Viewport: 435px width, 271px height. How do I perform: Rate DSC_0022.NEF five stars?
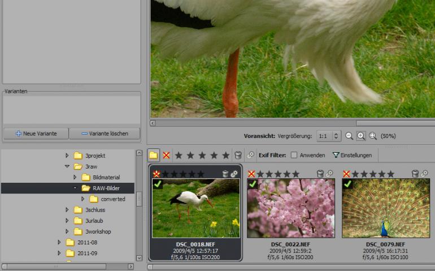click(x=296, y=174)
